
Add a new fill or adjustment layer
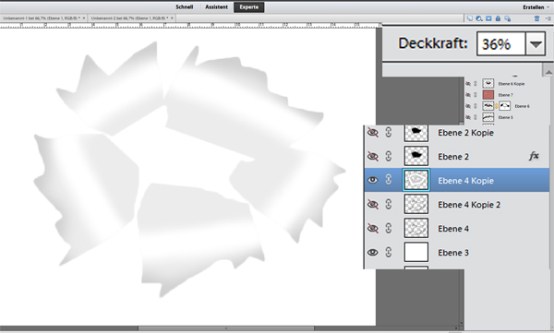click(x=479, y=18)
